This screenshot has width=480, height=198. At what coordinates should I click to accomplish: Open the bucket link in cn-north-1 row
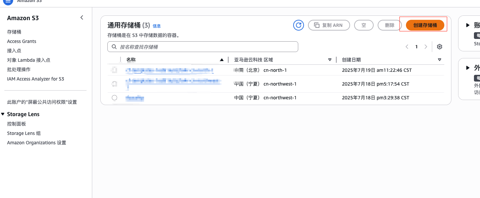click(x=170, y=70)
